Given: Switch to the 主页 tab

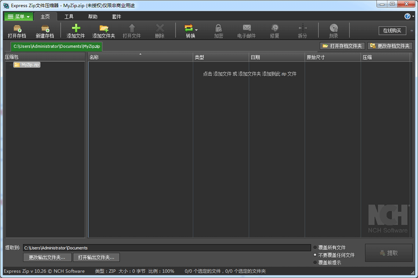Looking at the screenshot, I should 45,17.
